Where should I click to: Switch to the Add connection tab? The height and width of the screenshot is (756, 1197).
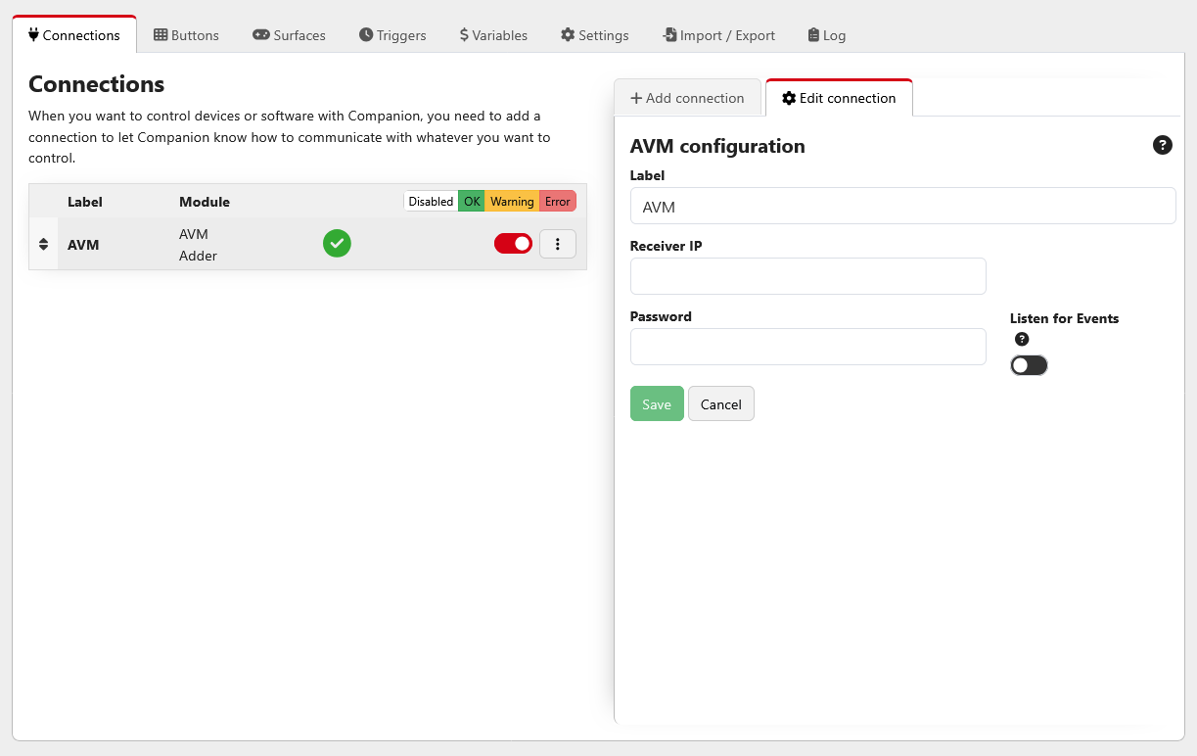click(x=687, y=98)
